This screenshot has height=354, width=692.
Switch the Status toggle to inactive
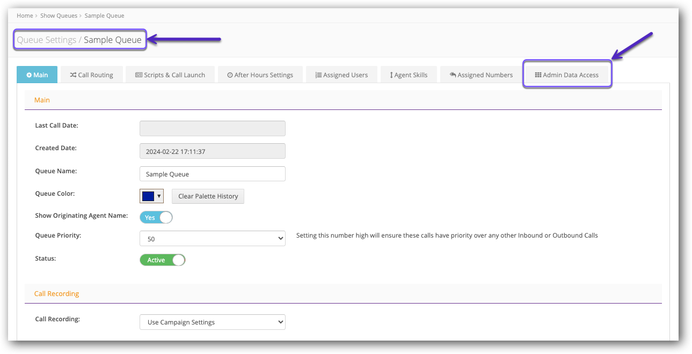click(163, 260)
